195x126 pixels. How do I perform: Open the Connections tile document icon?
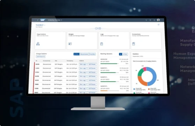(x=133, y=44)
